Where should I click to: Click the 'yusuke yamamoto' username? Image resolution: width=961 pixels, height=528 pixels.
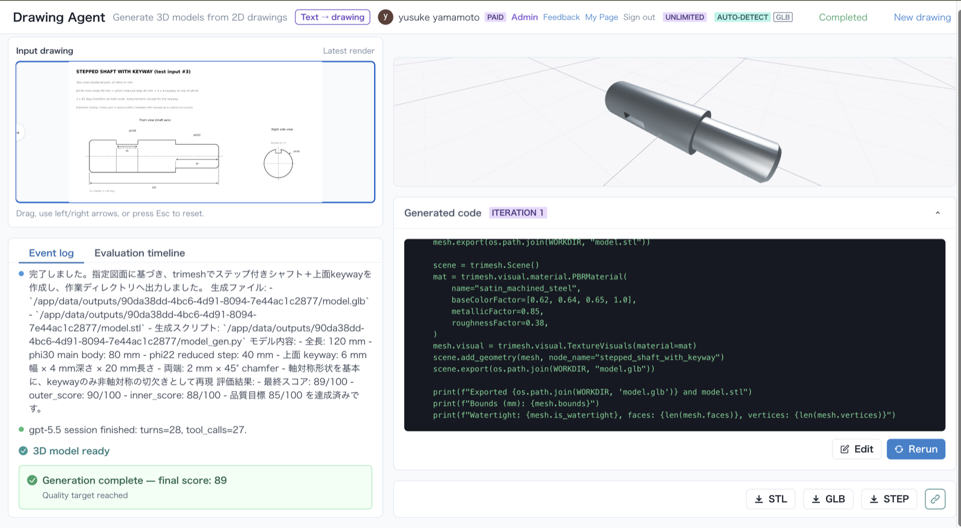click(x=438, y=17)
